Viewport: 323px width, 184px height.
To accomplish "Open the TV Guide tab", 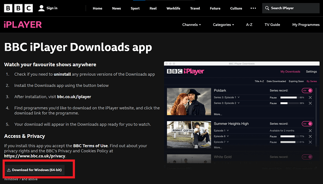I will pos(272,25).
